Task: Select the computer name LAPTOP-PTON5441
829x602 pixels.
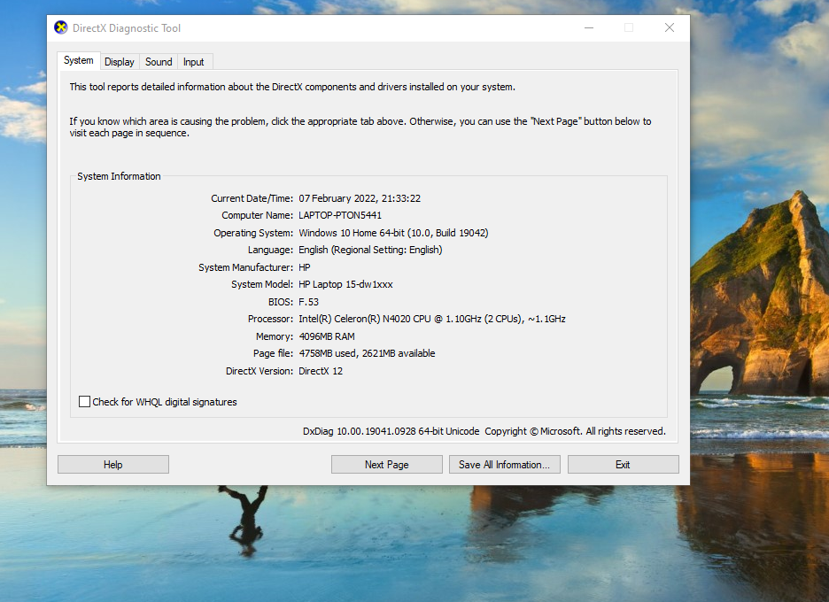Action: pyautogui.click(x=340, y=215)
